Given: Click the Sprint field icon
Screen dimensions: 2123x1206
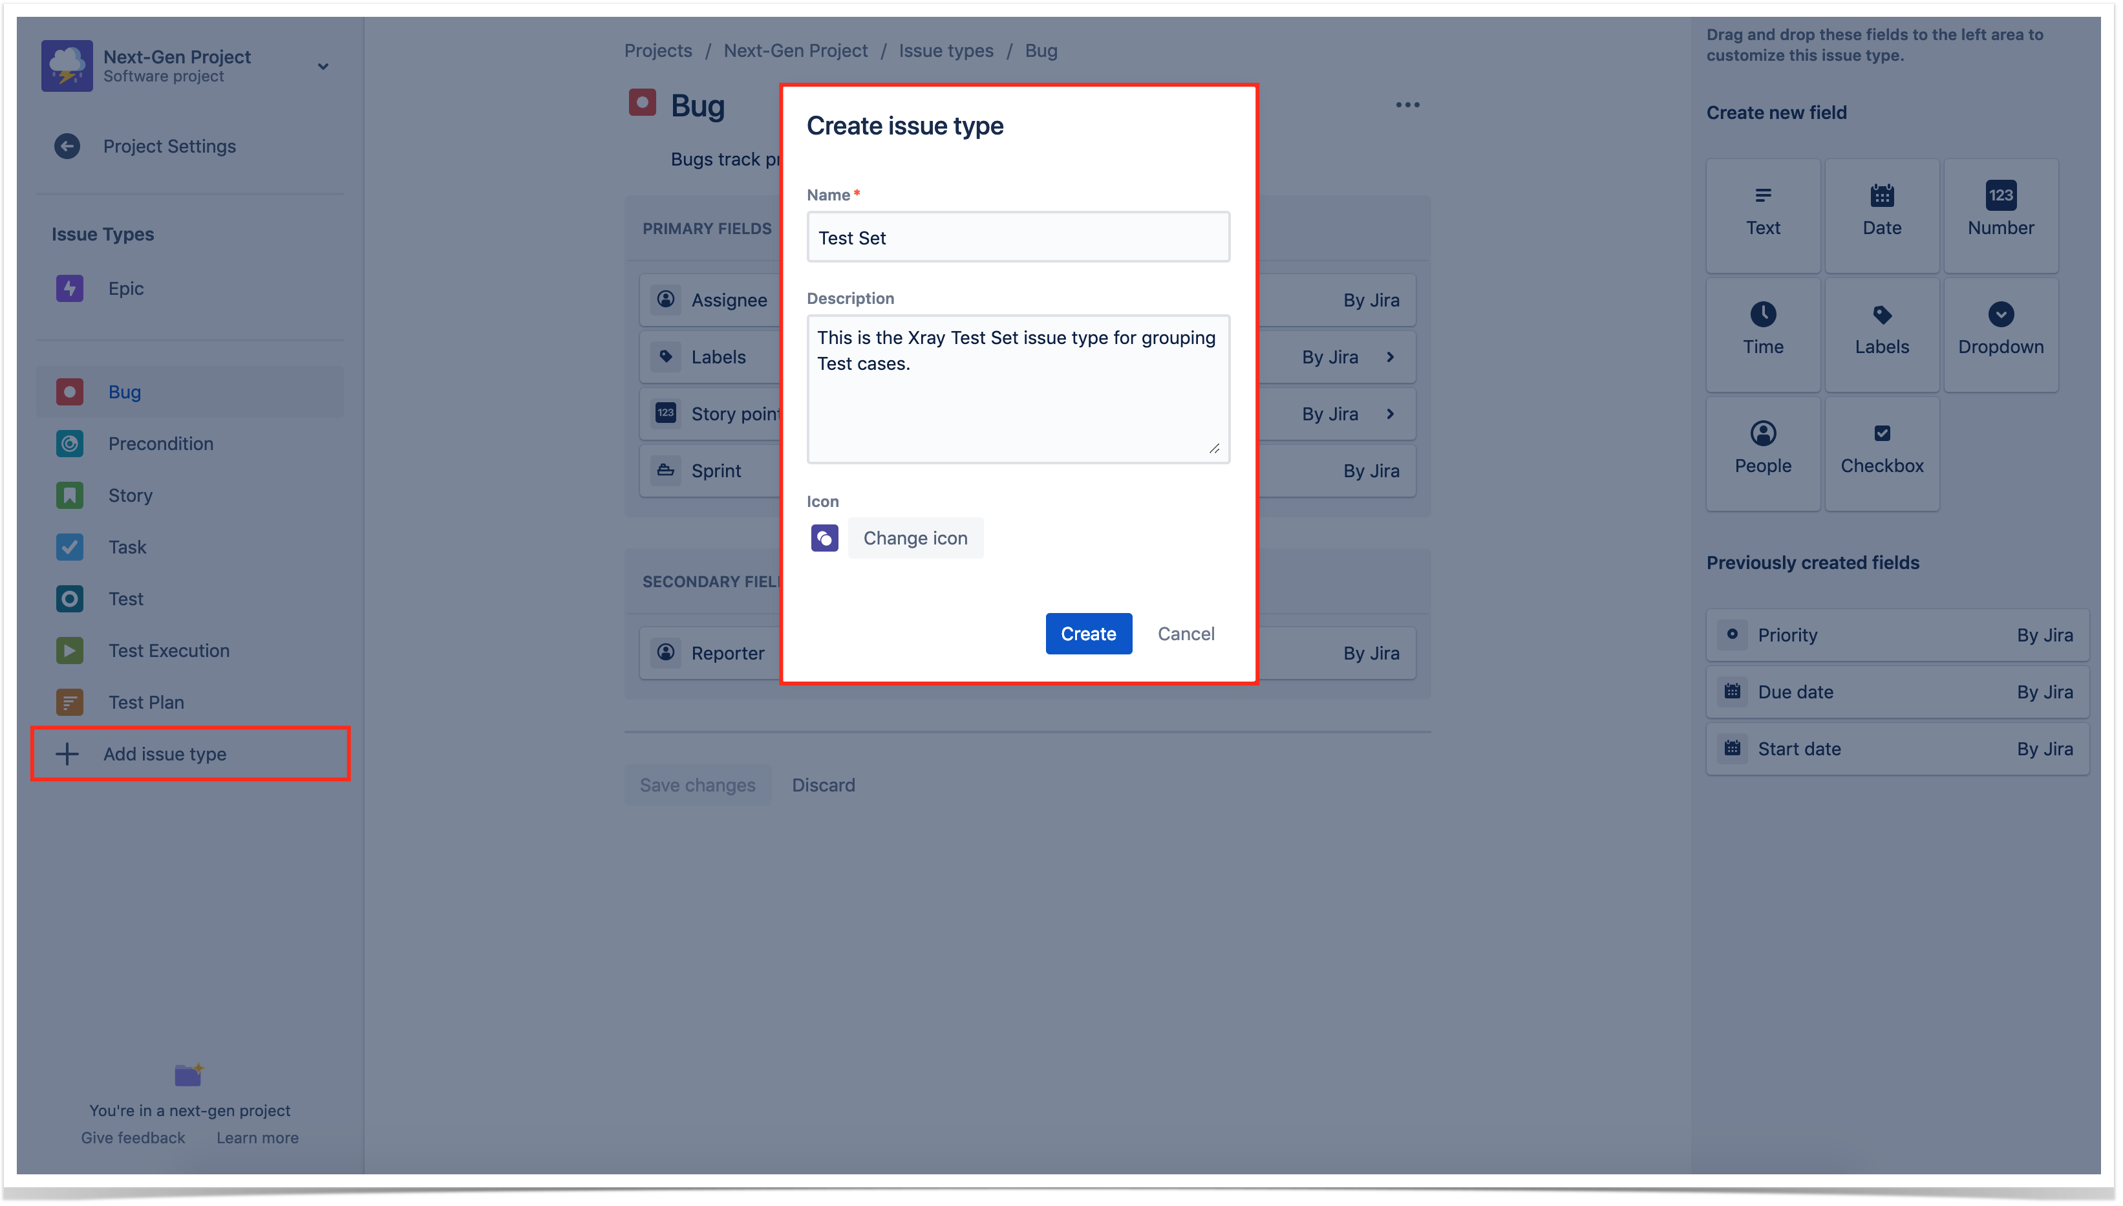Looking at the screenshot, I should pyautogui.click(x=666, y=471).
